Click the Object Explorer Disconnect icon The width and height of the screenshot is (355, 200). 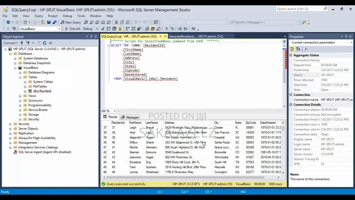(x=27, y=43)
